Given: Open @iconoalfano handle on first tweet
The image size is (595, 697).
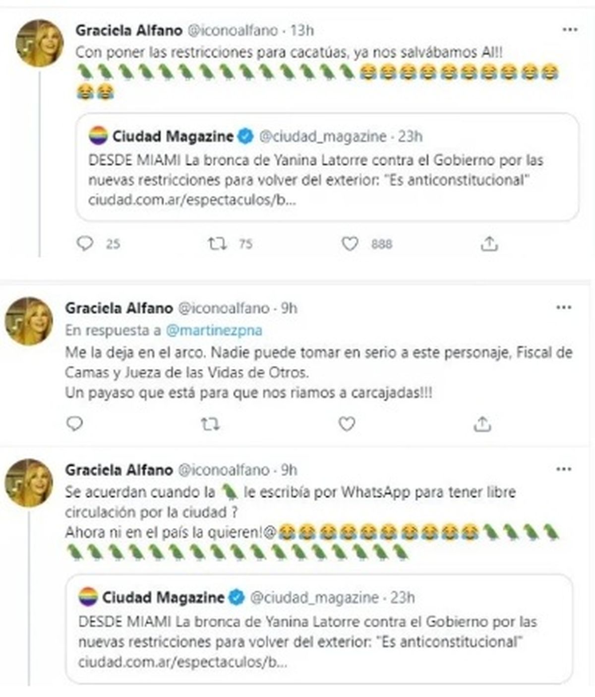Looking at the screenshot, I should click(x=232, y=30).
